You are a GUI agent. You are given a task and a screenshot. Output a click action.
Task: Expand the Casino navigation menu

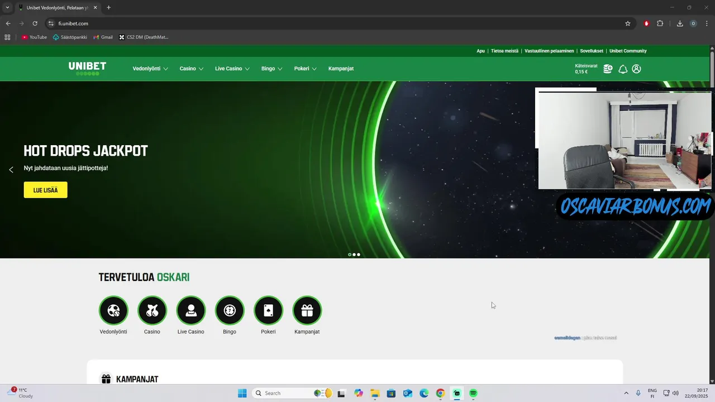point(192,69)
